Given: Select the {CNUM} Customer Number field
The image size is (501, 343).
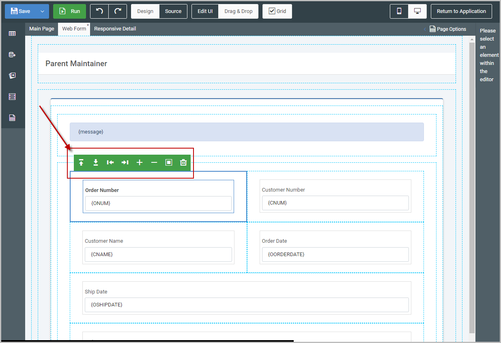Looking at the screenshot, I should (x=335, y=203).
